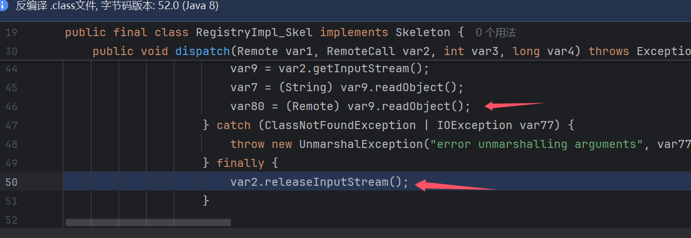Open the '0 个用法' usages hint
The image size is (691, 238).
point(496,33)
